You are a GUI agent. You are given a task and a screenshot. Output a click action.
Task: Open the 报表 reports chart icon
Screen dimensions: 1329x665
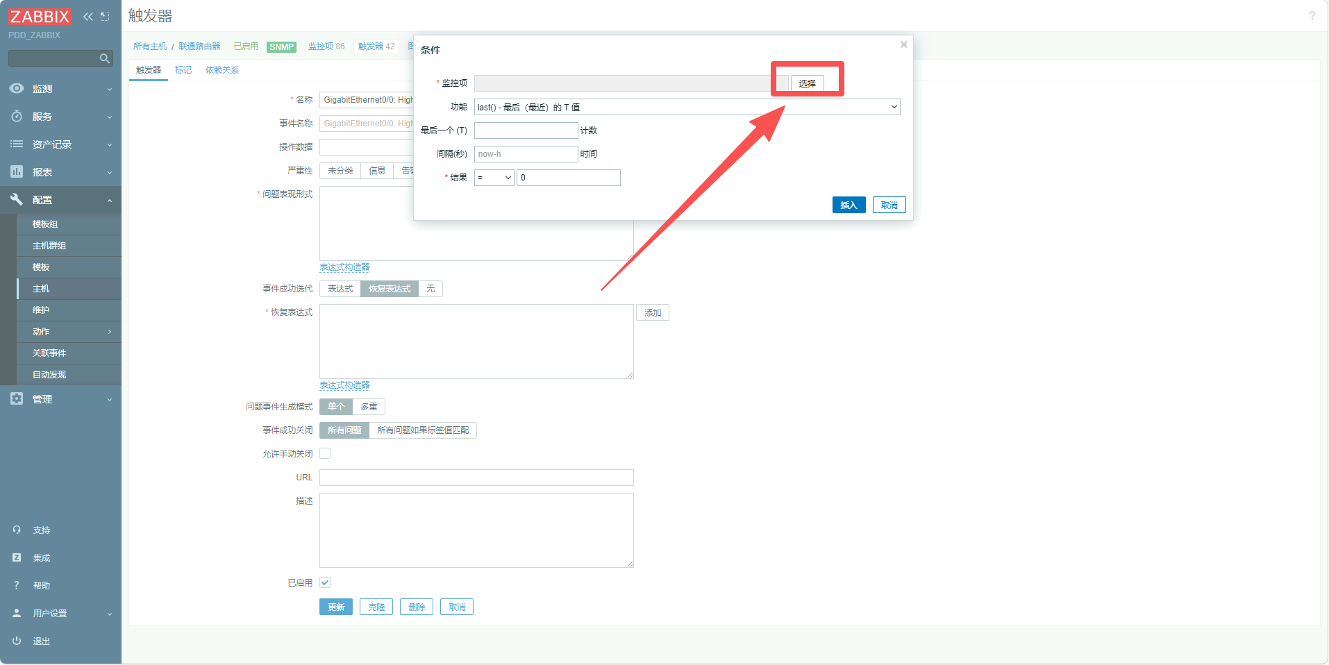[17, 172]
